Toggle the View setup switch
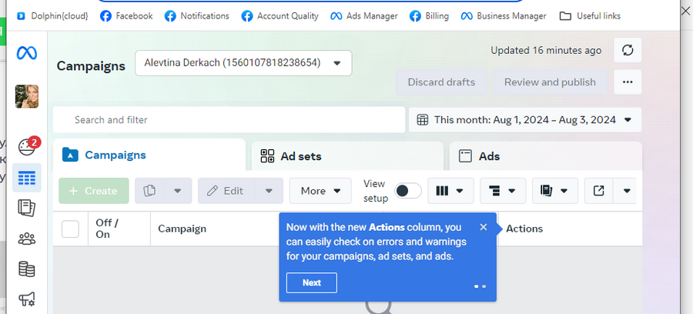The width and height of the screenshot is (693, 314). (x=407, y=191)
